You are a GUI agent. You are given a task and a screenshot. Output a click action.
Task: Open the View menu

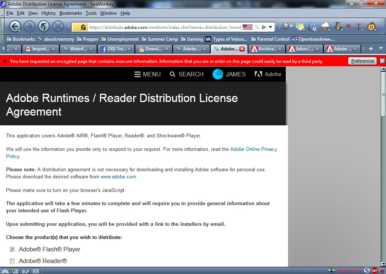(33, 13)
